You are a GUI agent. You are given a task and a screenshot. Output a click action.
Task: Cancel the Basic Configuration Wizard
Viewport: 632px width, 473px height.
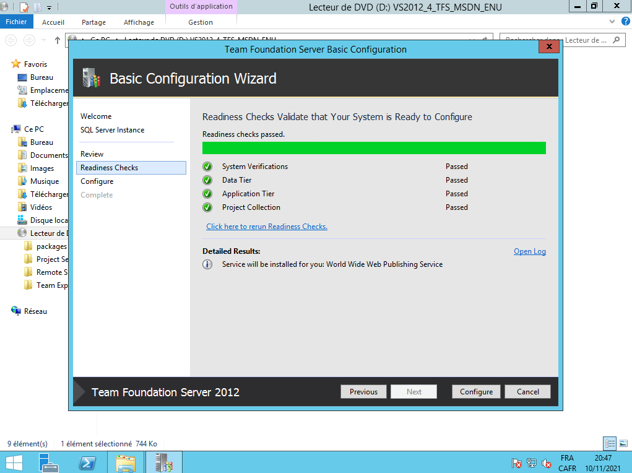click(527, 392)
